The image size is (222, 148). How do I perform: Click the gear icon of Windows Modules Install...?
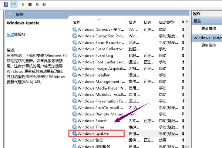[74, 94]
